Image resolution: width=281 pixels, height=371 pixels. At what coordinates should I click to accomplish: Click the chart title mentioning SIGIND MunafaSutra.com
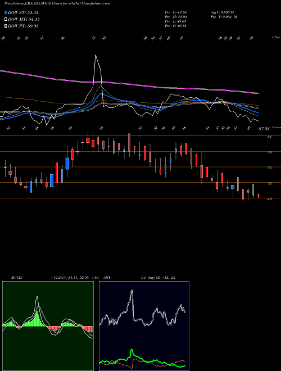click(x=57, y=4)
